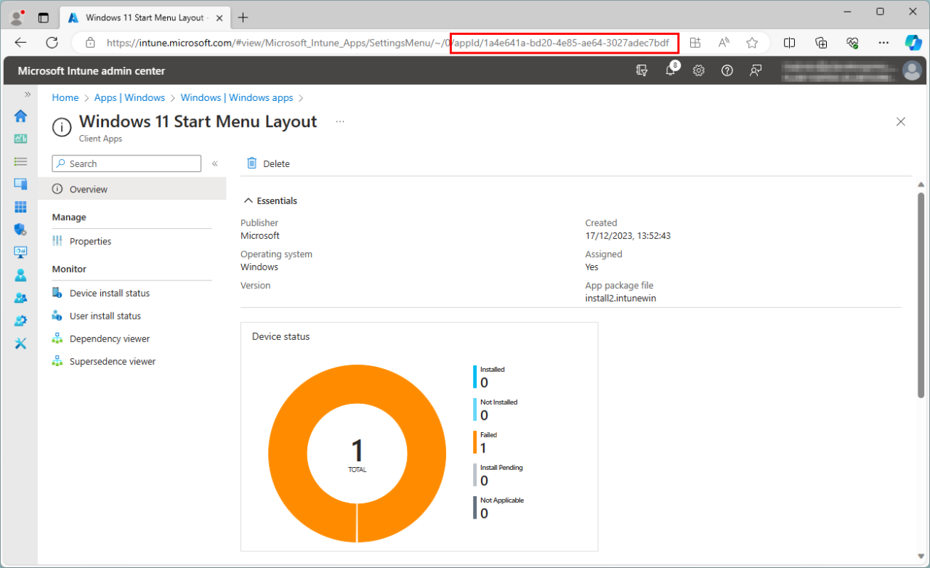
Task: Click the Delete button
Action: click(268, 164)
